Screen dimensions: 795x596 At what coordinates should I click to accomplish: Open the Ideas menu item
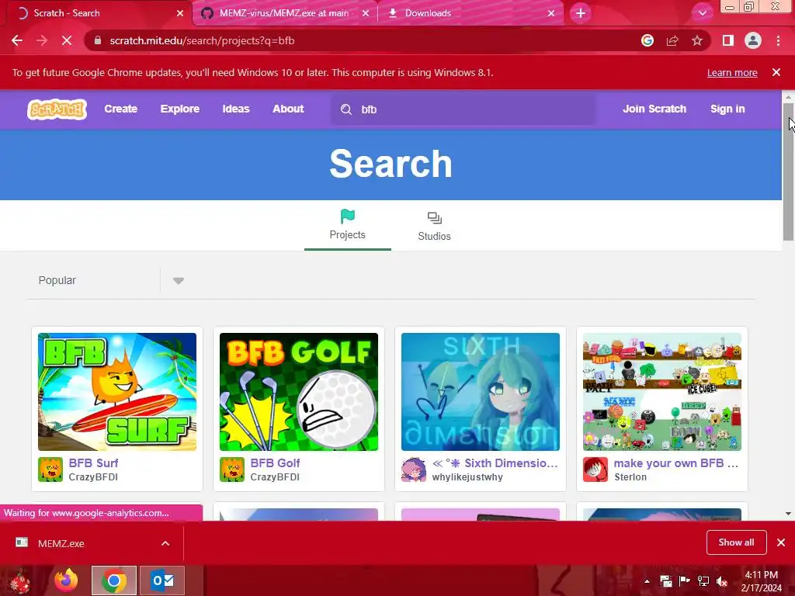tap(236, 109)
